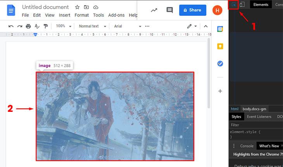Click the Styles Filter input field
283x167 pixels.
(256, 125)
